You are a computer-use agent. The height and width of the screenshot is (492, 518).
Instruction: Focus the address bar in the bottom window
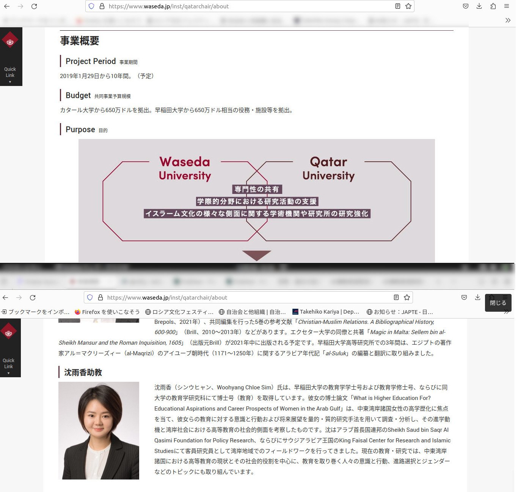[249, 297]
